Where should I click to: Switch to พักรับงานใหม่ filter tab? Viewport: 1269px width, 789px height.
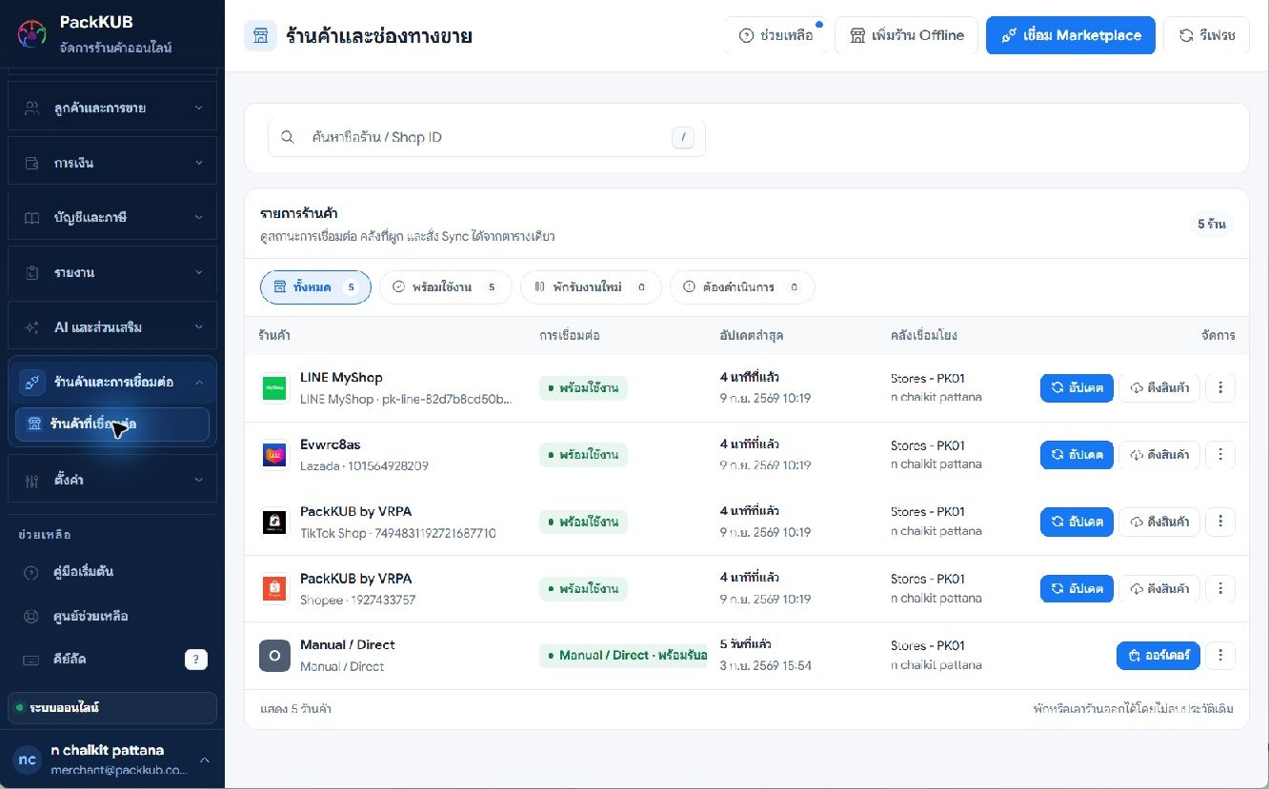[591, 287]
